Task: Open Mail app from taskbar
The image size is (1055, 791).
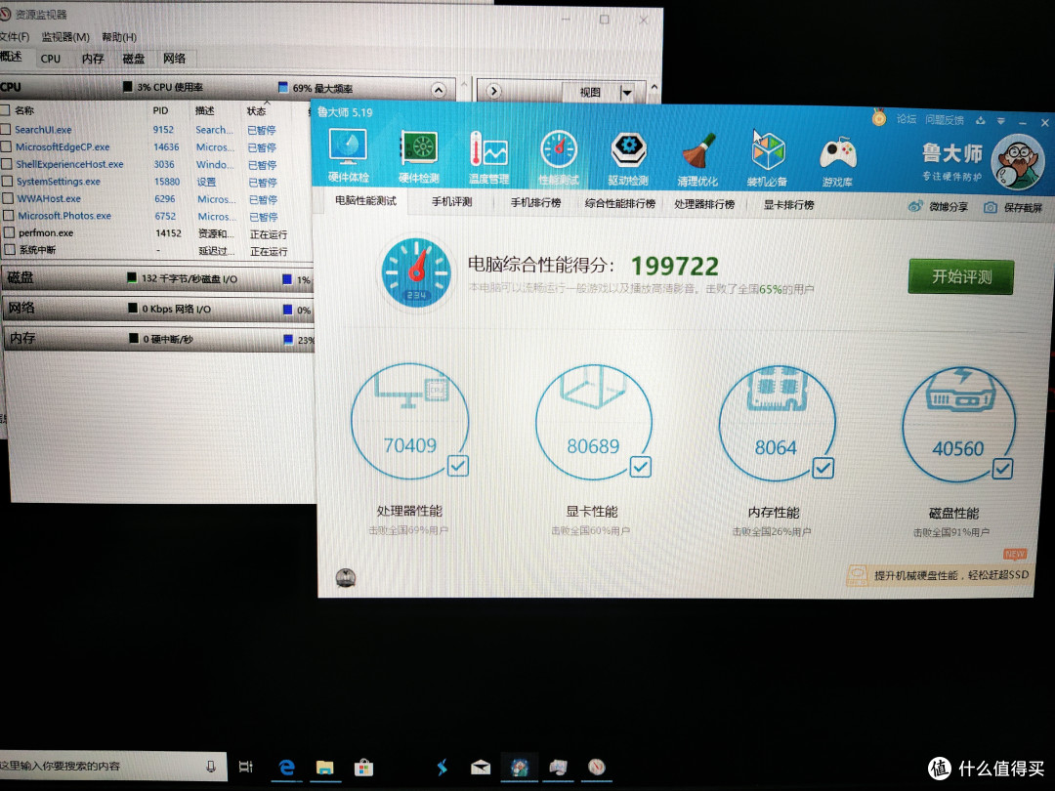Action: 481,768
